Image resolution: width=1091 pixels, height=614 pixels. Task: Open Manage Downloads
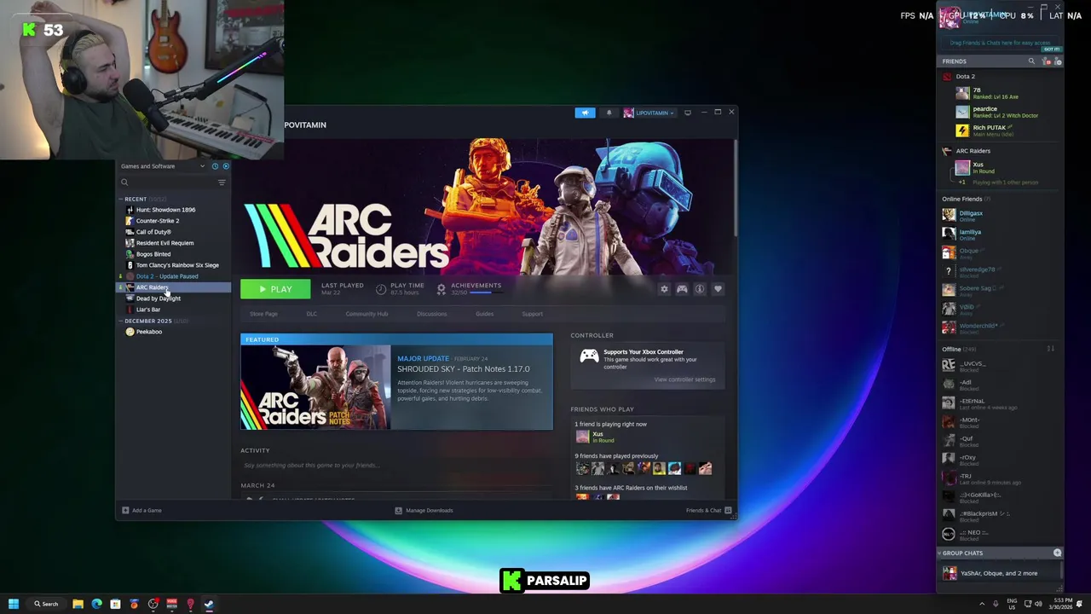click(x=424, y=511)
